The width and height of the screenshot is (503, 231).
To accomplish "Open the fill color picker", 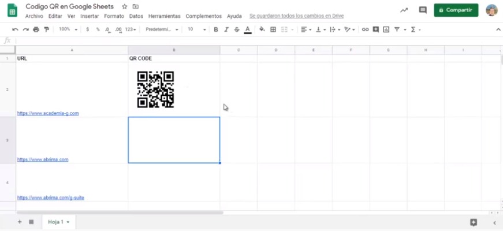I will click(x=262, y=29).
